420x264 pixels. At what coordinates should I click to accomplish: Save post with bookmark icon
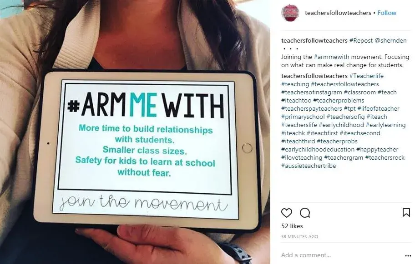tap(406, 212)
